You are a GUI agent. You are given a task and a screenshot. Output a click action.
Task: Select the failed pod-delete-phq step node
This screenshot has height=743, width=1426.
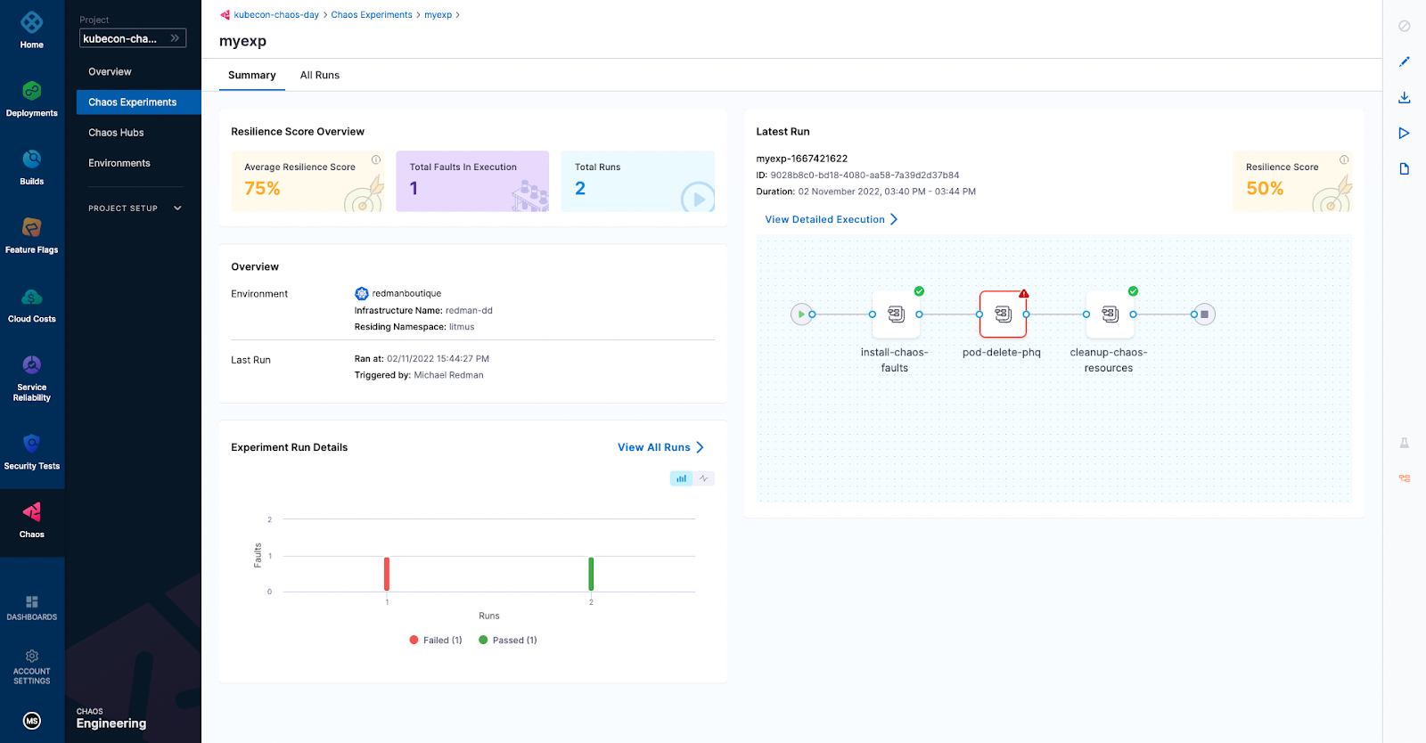(1003, 314)
